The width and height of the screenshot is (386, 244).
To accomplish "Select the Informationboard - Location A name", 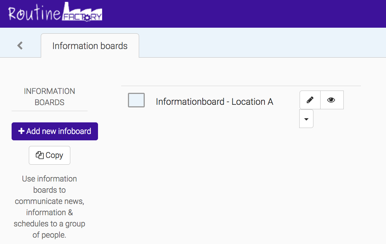I will tap(214, 101).
